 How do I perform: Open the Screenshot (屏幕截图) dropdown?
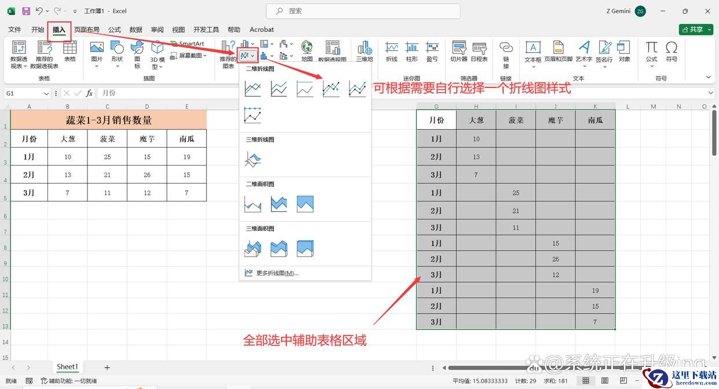(x=190, y=56)
